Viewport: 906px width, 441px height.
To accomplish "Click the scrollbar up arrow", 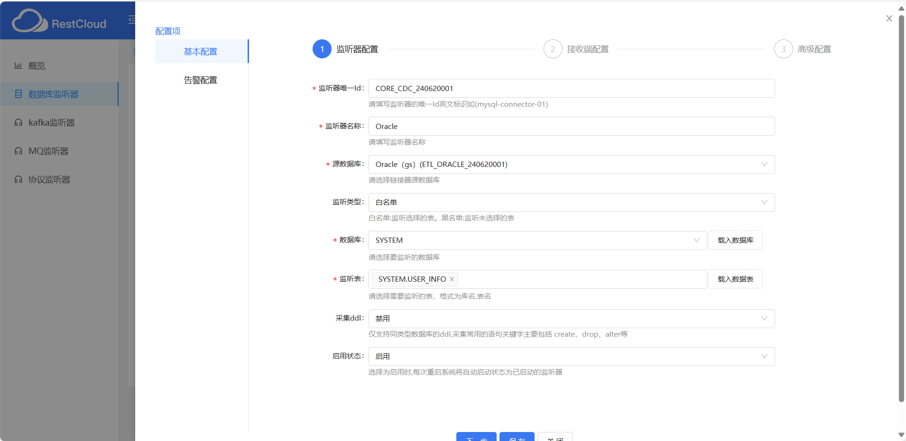I will tap(901, 9).
